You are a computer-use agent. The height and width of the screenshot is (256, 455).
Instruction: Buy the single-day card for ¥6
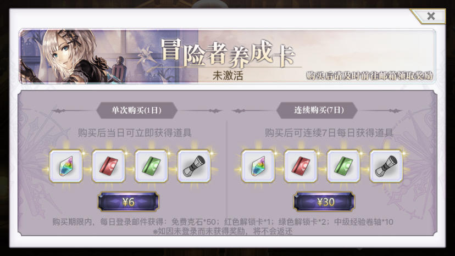pos(128,202)
